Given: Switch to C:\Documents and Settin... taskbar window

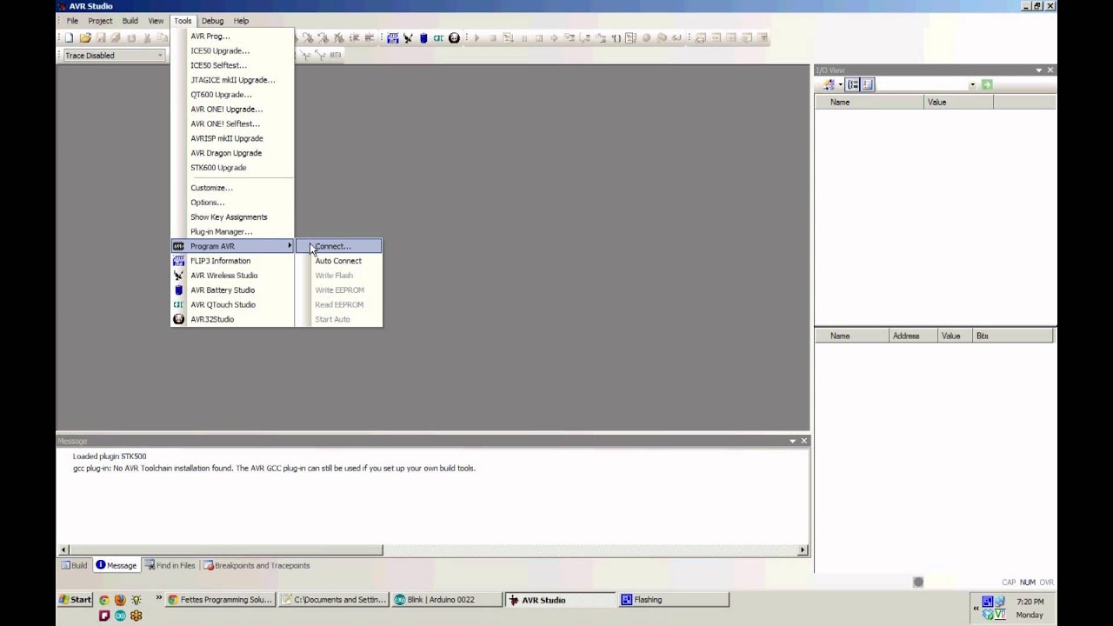Looking at the screenshot, I should coord(333,600).
